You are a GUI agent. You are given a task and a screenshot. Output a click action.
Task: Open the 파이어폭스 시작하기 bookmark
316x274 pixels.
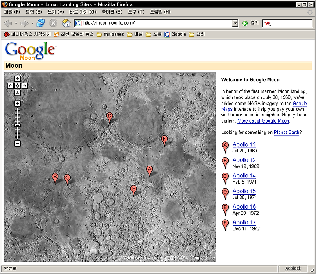coord(27,34)
